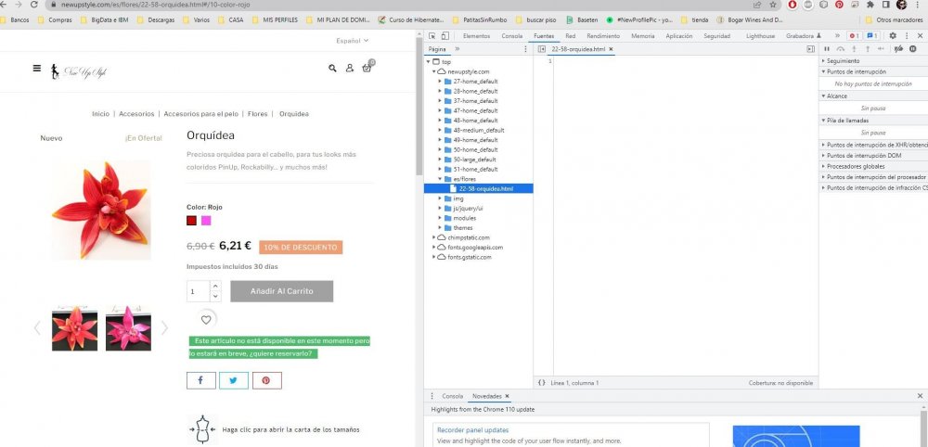Select the red color swatch
This screenshot has height=447, width=928.
[191, 221]
